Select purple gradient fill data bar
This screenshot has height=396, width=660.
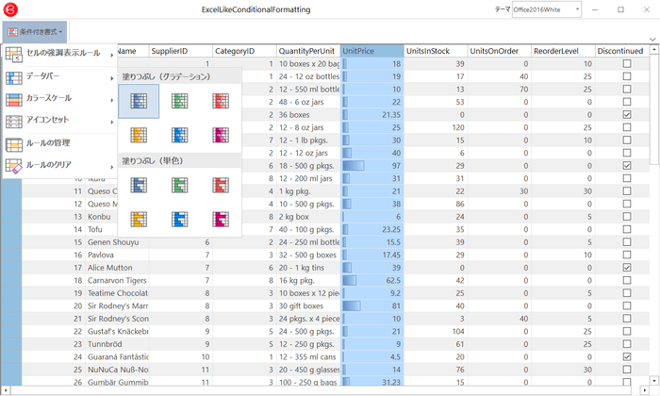pos(221,135)
